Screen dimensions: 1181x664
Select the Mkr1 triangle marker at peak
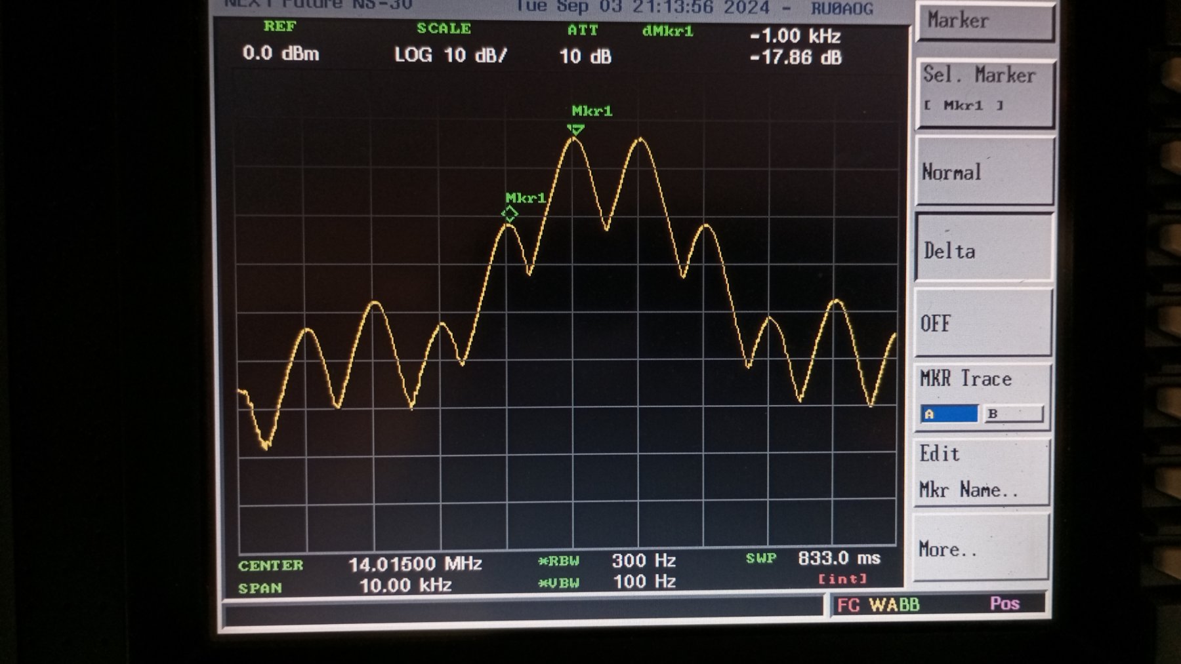pos(575,130)
